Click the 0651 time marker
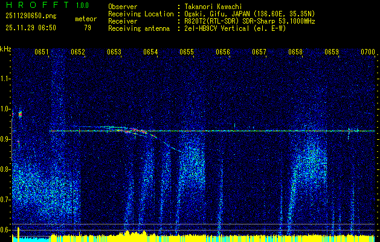The width and height of the screenshot is (380, 242). click(x=42, y=53)
